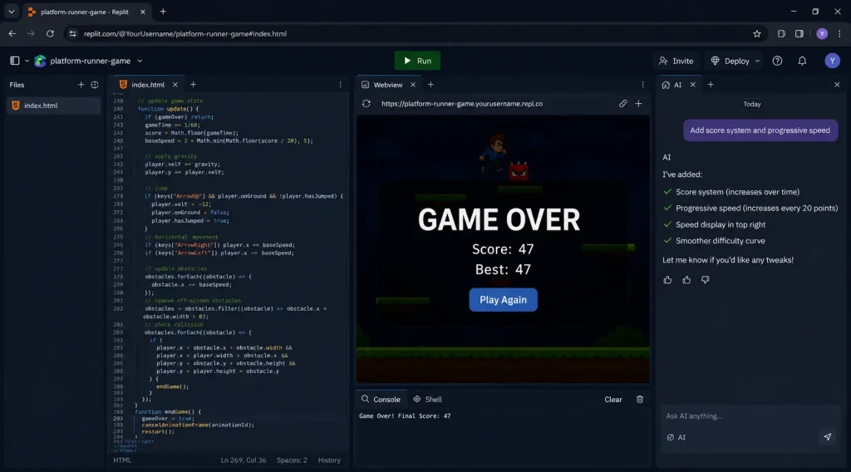The image size is (851, 472).
Task: Open the help question mark icon
Action: coord(777,61)
